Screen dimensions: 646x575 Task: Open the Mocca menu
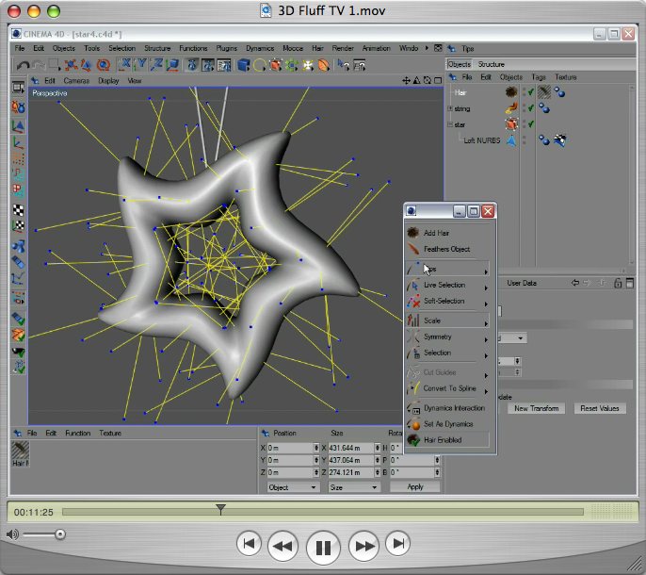[293, 48]
